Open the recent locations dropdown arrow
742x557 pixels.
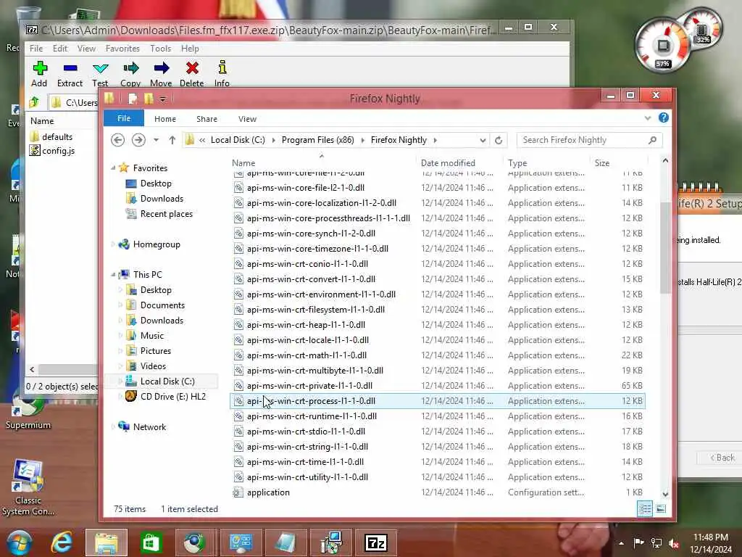pos(157,140)
